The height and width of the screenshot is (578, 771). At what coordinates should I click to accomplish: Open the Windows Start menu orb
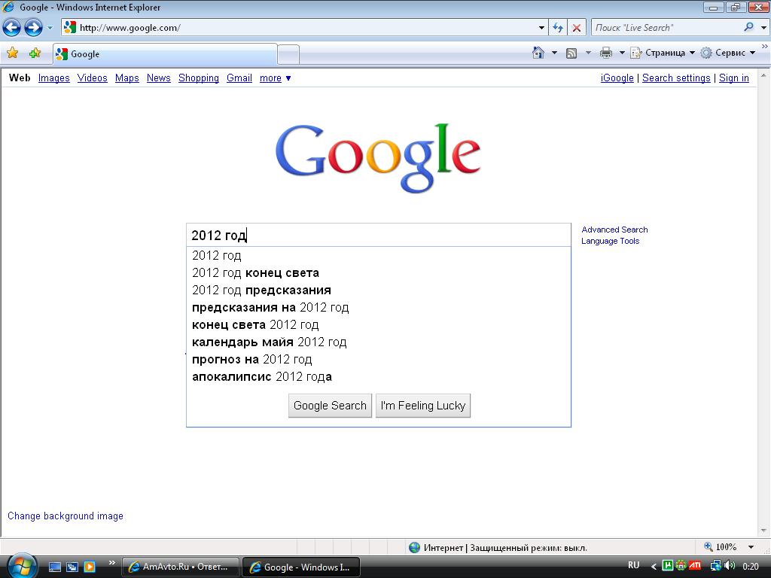click(21, 565)
